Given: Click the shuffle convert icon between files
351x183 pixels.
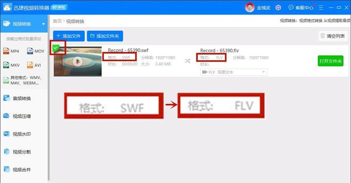Looking at the screenshot, I should coord(187,61).
